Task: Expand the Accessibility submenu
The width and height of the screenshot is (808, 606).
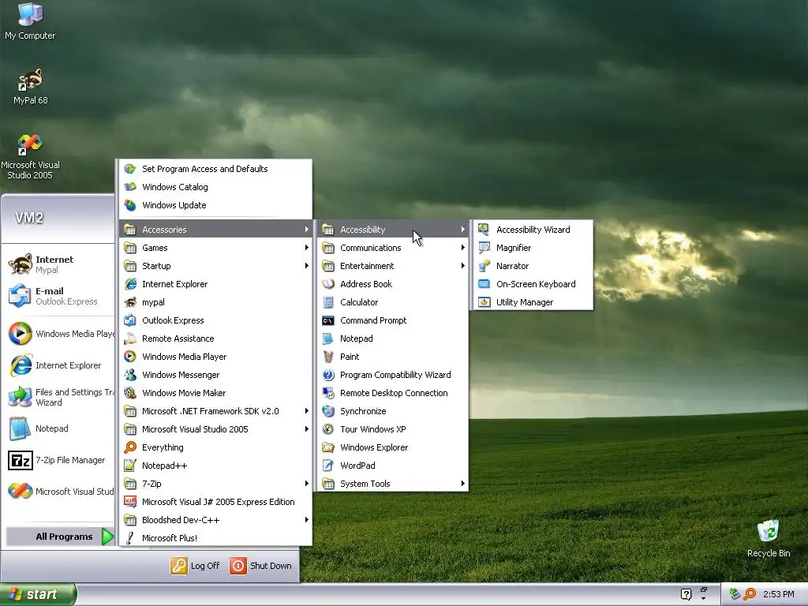Action: click(x=393, y=230)
